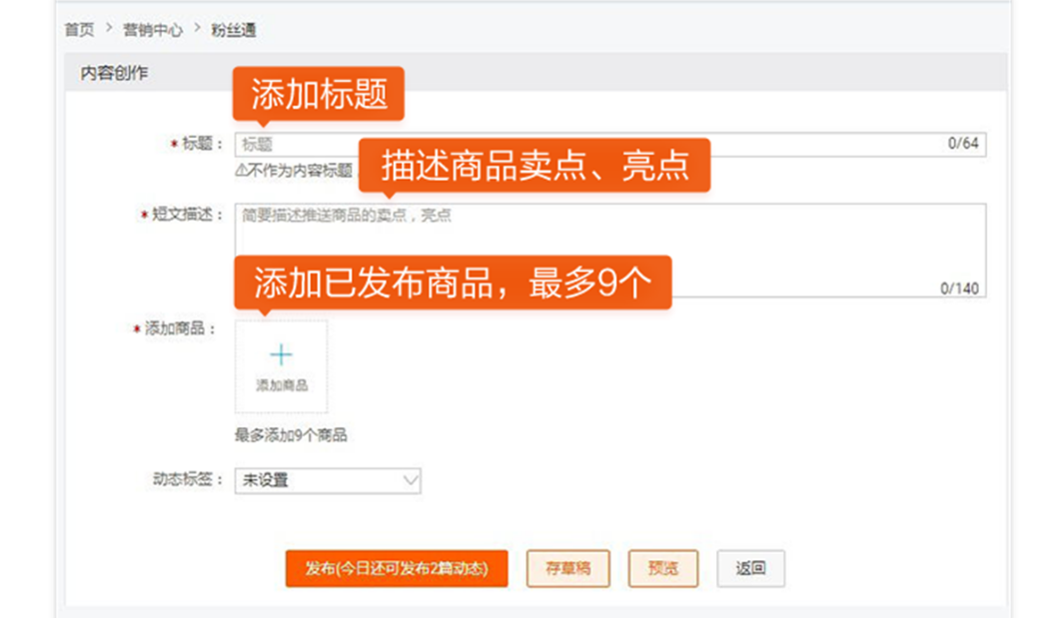The image size is (1055, 618).
Task: Click the breadcrumb arrow after 首页
Action: pyautogui.click(x=109, y=29)
